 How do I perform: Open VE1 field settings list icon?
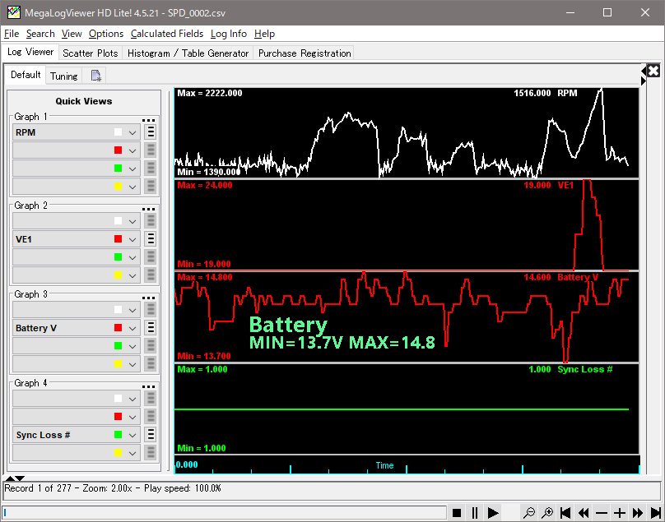(151, 239)
